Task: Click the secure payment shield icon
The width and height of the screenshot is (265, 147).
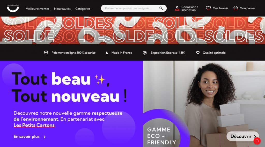Action: coord(46,53)
